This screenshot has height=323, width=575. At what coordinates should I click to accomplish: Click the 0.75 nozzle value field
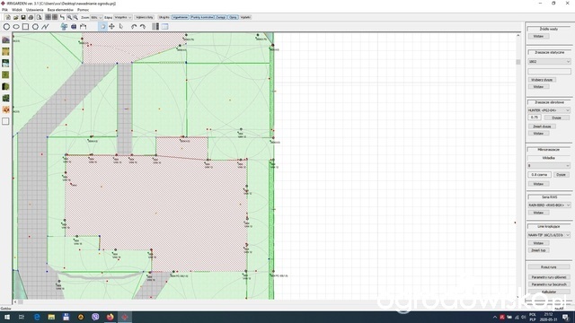tap(535, 118)
